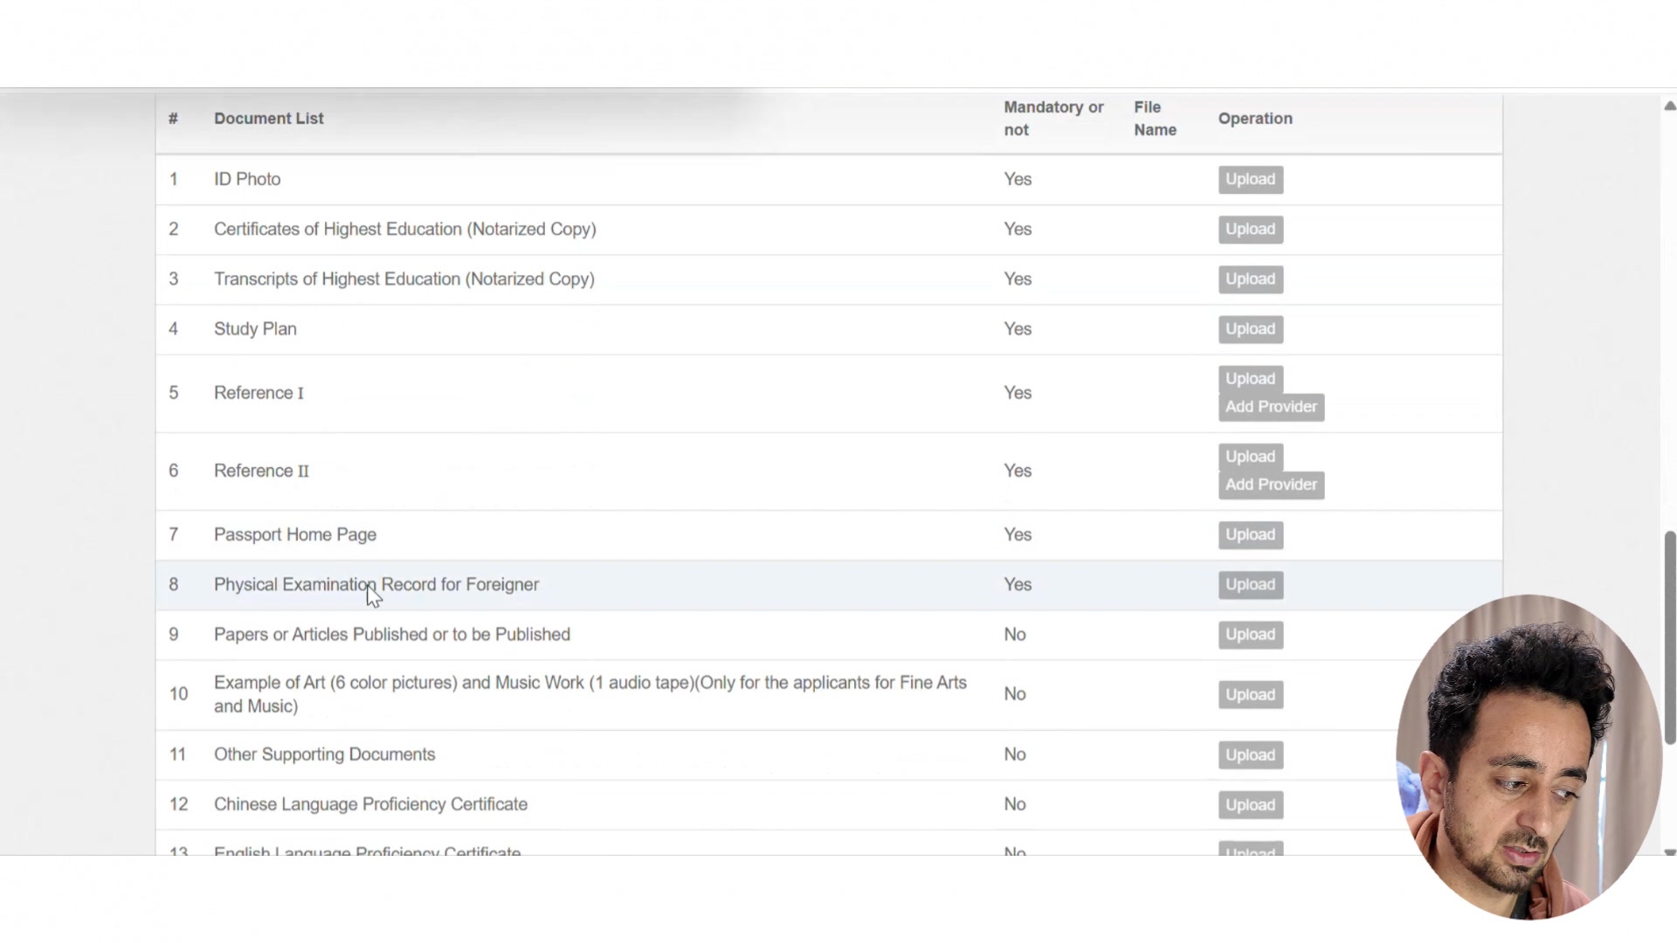Click 'Yes' cell in ID Photo row
Image resolution: width=1677 pixels, height=943 pixels.
pos(1018,179)
